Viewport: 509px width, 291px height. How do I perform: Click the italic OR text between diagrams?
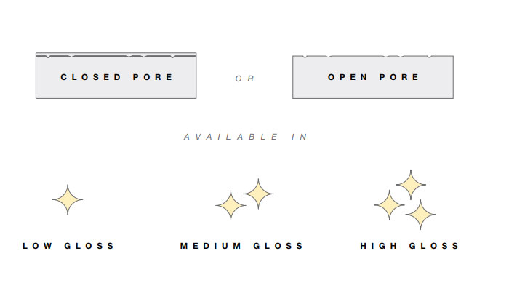click(245, 79)
